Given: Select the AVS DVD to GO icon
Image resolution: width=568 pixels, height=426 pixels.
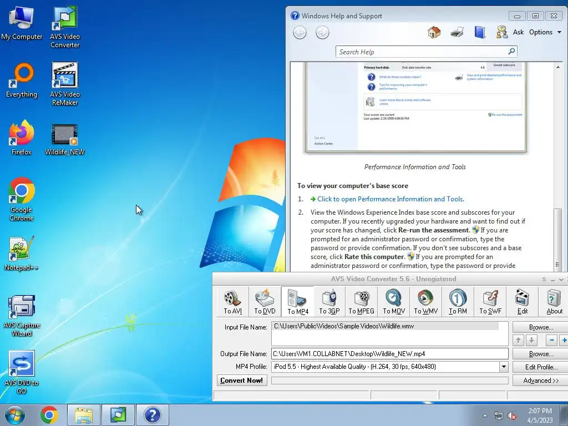Looking at the screenshot, I should [22, 372].
